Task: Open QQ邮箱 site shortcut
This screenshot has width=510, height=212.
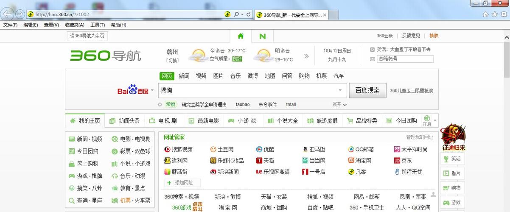Action: [x=361, y=149]
